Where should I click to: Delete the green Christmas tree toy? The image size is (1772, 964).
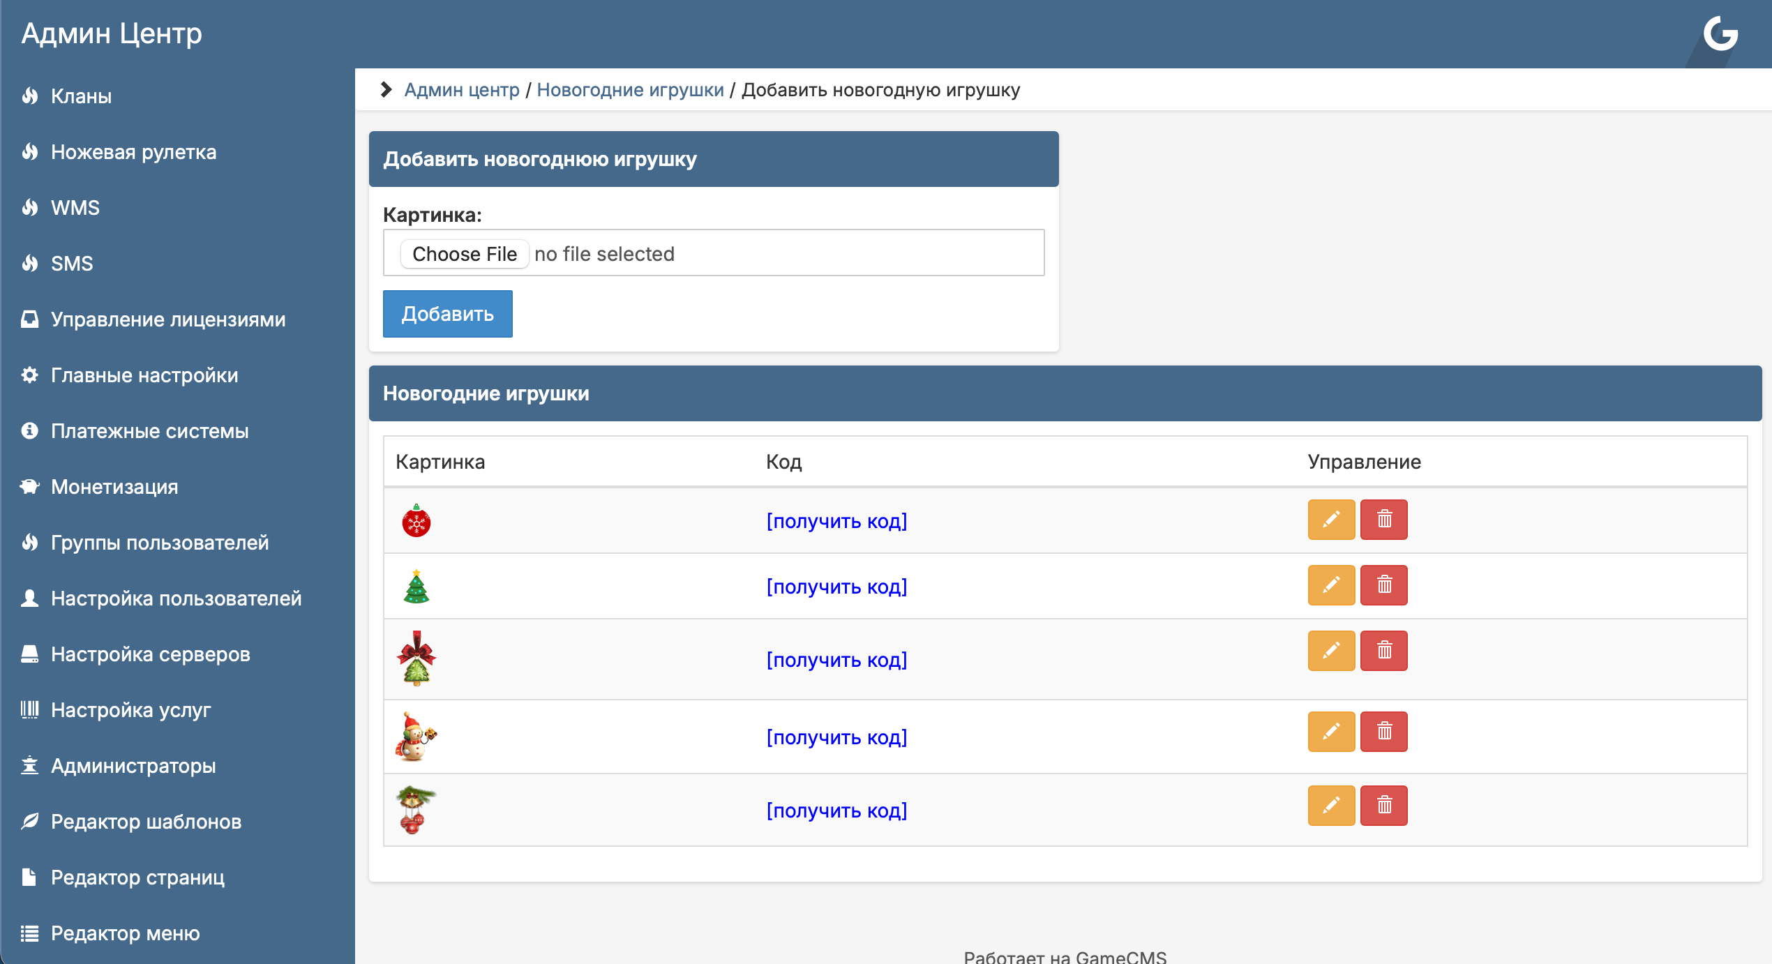[1383, 585]
